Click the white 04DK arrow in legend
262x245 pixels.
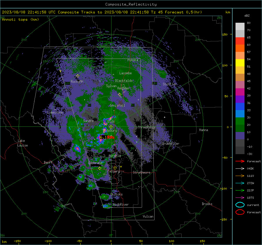pos(240,169)
